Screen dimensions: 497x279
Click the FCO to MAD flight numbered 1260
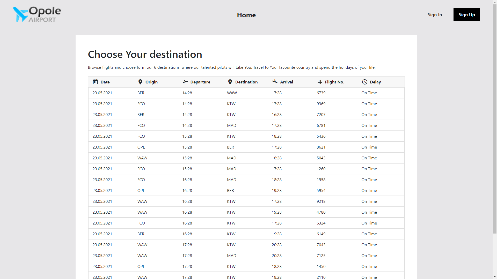coord(246,169)
